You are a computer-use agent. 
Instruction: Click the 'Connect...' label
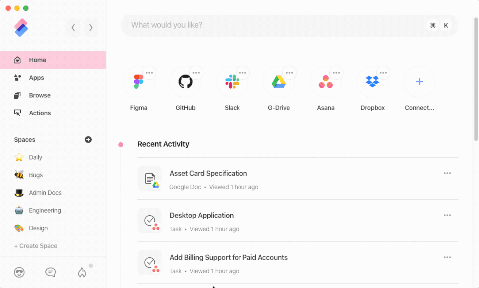pos(420,108)
